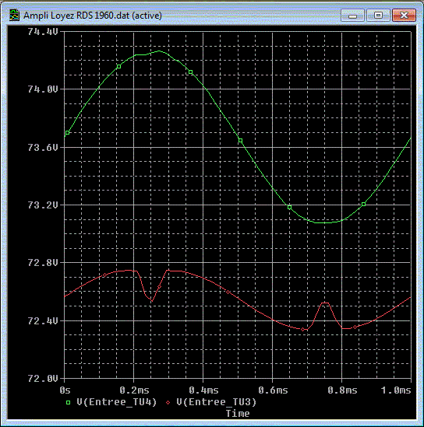Click the green marker near 73.6V at 0.5ms

pyautogui.click(x=240, y=141)
